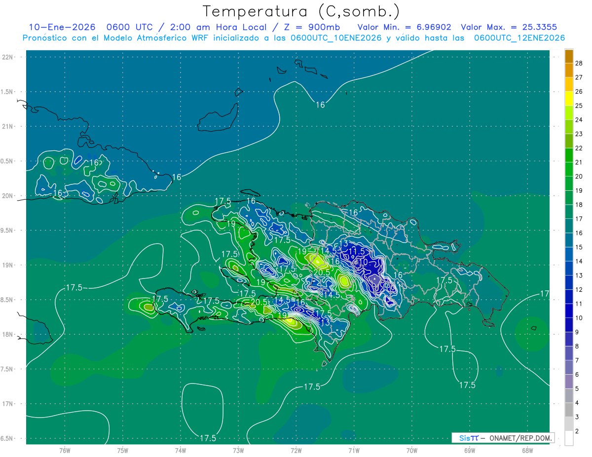Image resolution: width=592 pixels, height=457 pixels.
Task: Click the title "Temperatura (C,somb.)"
Action: coord(301,11)
